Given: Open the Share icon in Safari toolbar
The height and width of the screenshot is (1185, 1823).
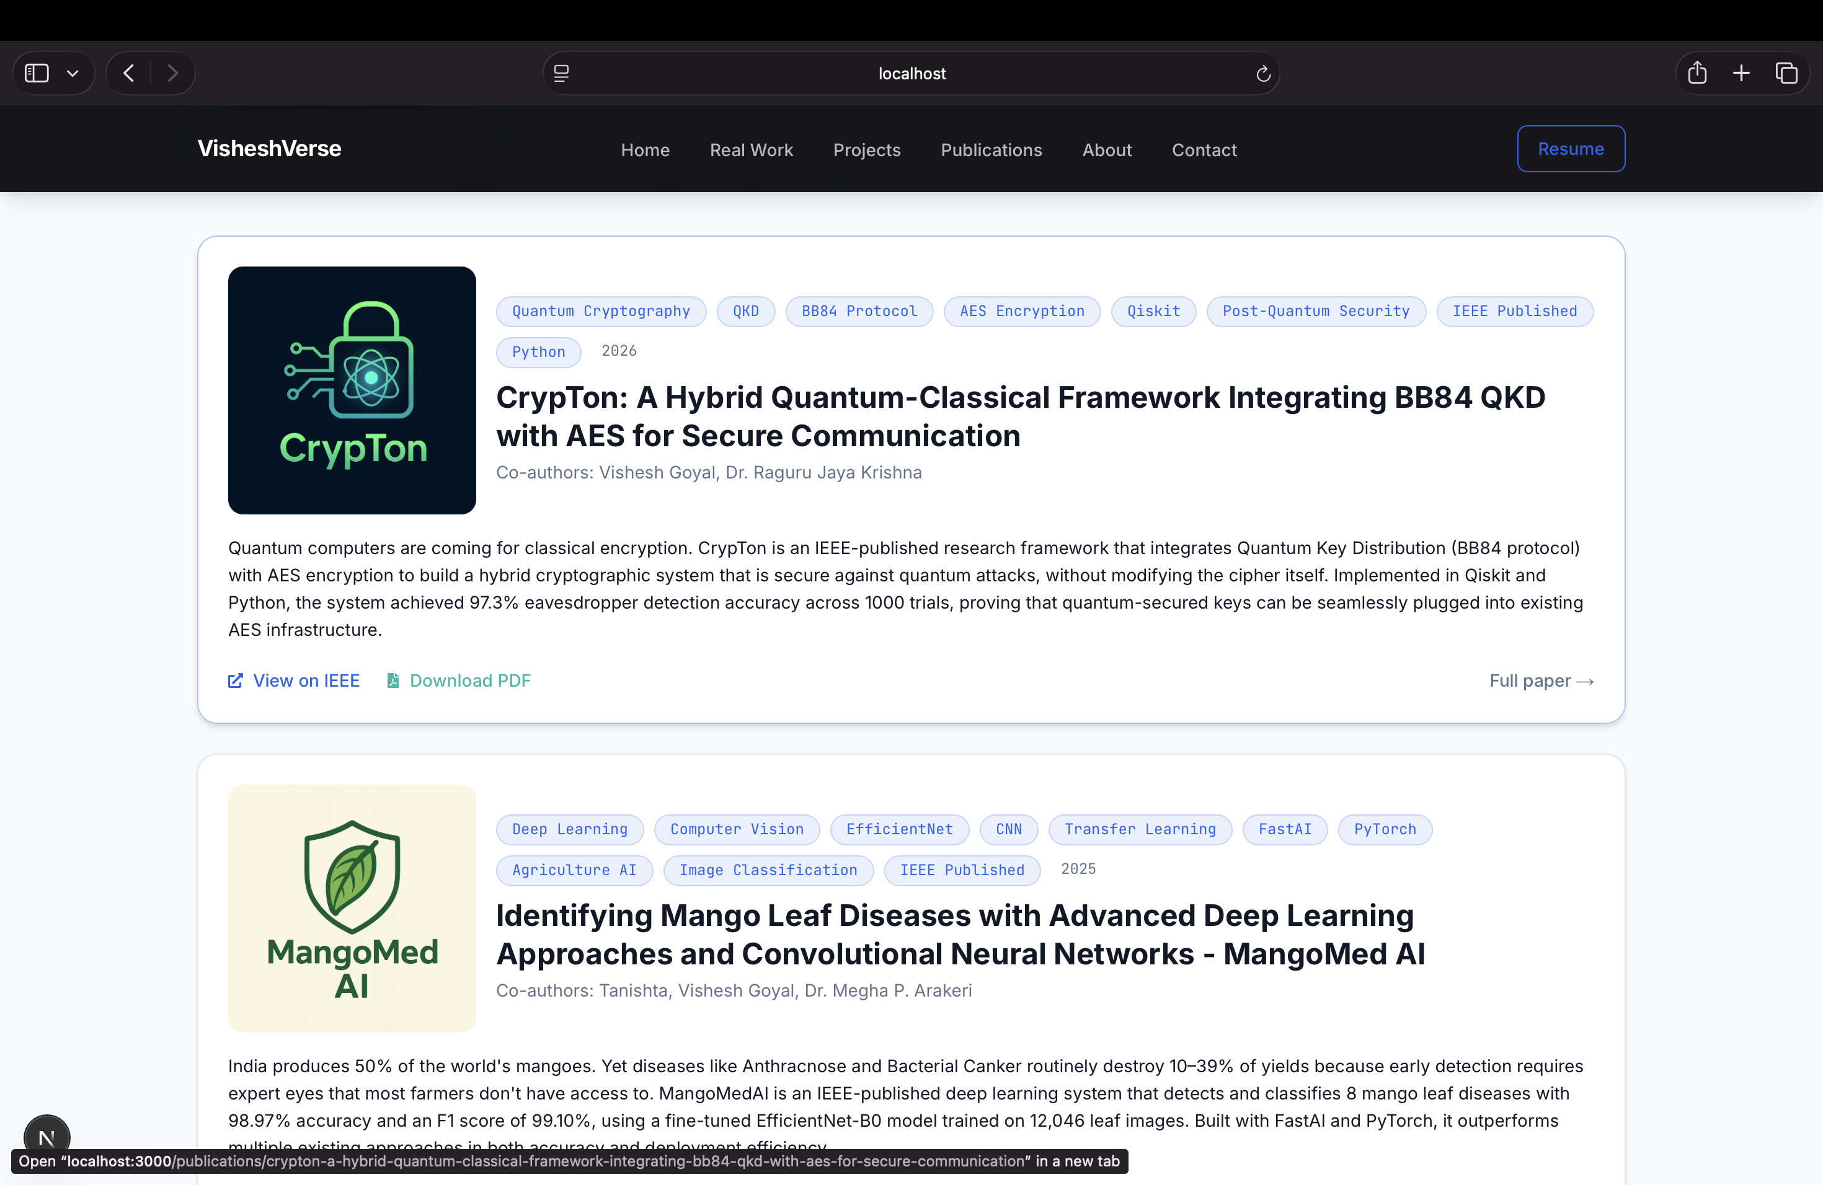Looking at the screenshot, I should [1697, 73].
